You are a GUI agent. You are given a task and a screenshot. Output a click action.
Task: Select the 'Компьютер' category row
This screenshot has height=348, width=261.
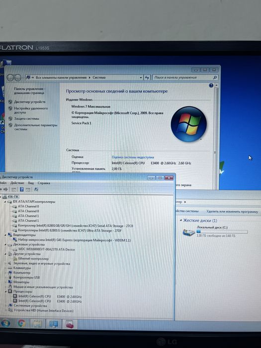[x=22, y=273]
